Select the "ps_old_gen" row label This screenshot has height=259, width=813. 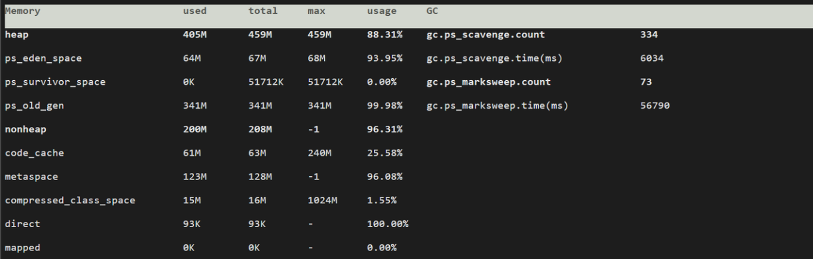point(35,107)
